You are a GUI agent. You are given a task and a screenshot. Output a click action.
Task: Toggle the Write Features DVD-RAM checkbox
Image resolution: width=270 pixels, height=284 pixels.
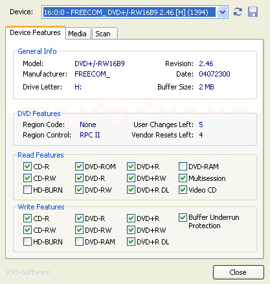(x=79, y=242)
